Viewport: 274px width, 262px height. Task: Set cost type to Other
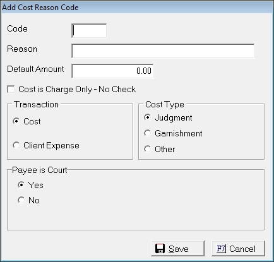(x=148, y=149)
